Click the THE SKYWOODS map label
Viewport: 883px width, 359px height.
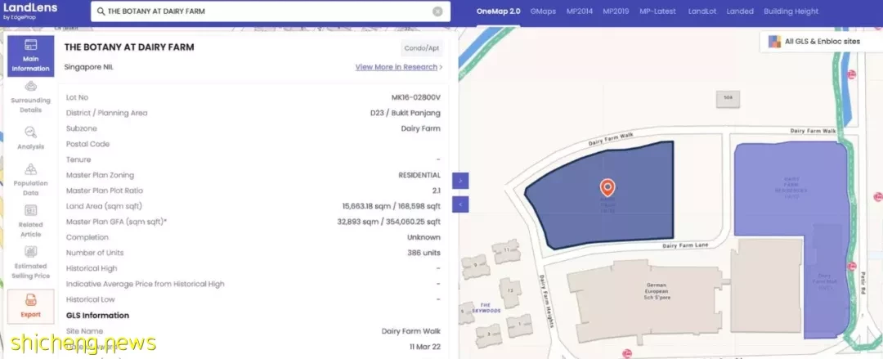tap(486, 307)
